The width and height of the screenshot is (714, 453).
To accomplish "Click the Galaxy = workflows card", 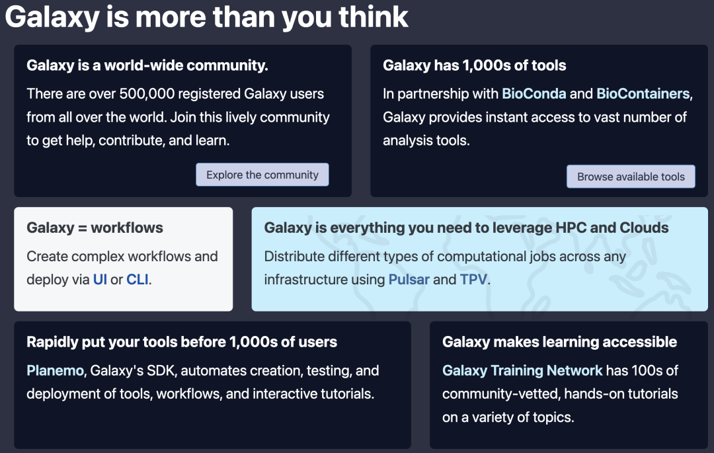I will [x=123, y=259].
